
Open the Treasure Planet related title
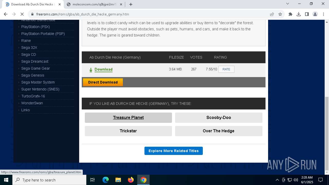(128, 118)
